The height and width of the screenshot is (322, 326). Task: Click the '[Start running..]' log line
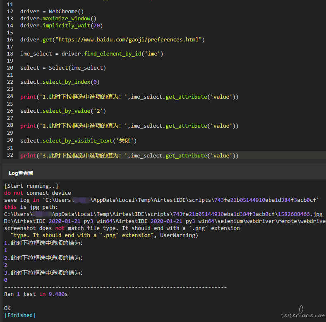click(x=31, y=186)
